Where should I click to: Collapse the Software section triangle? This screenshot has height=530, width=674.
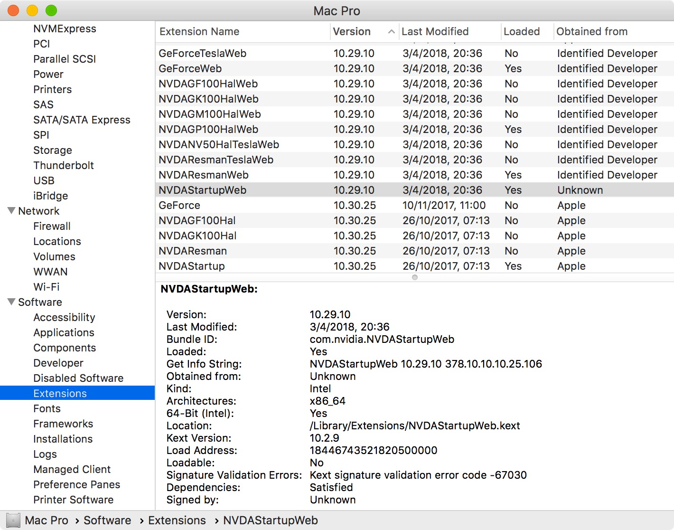click(11, 302)
